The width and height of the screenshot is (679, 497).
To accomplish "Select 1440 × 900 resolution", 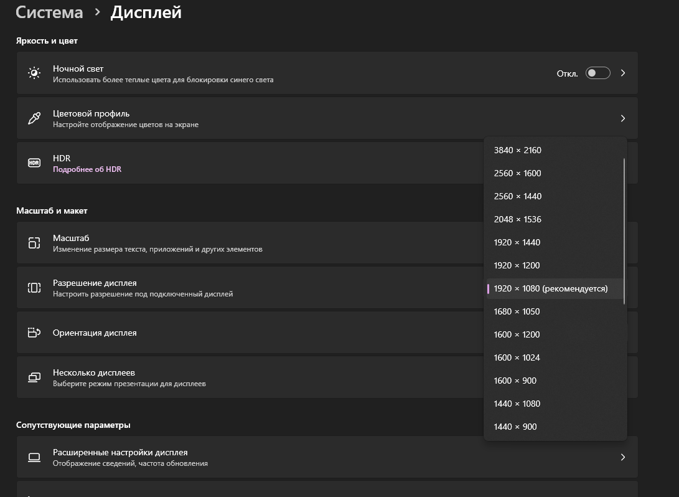I will tap(515, 427).
